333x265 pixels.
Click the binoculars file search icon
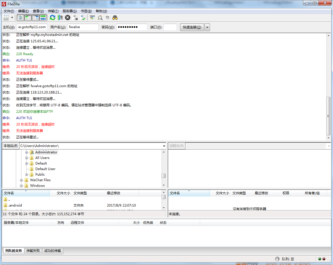click(115, 18)
